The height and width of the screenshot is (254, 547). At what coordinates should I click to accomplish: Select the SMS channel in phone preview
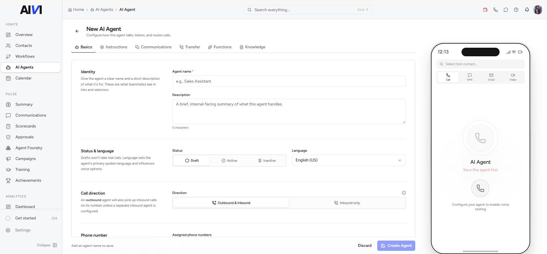point(470,77)
